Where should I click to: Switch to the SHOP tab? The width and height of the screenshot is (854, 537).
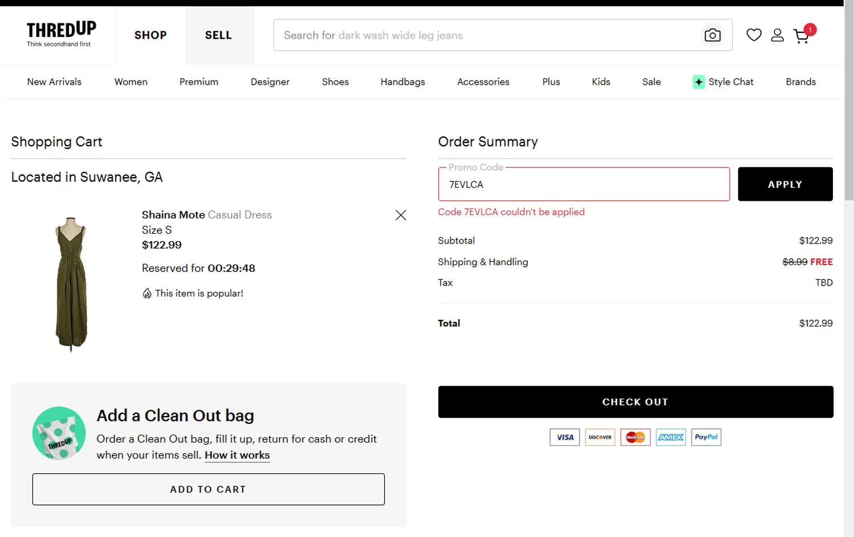tap(150, 35)
